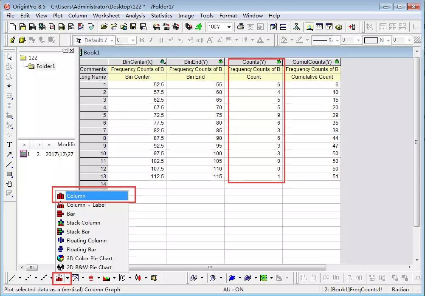Select Folder1 in the project tree
The image size is (425, 296).
[45, 66]
